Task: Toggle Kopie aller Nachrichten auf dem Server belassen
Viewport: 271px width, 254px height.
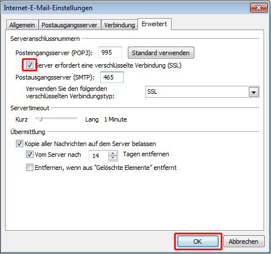Action: coord(19,144)
